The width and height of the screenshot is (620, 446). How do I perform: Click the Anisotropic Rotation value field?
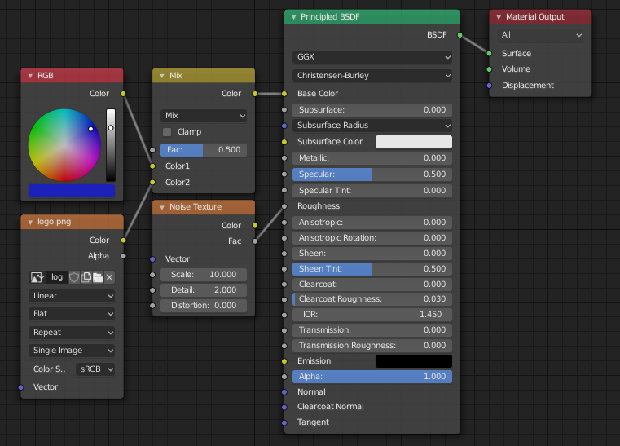(372, 238)
